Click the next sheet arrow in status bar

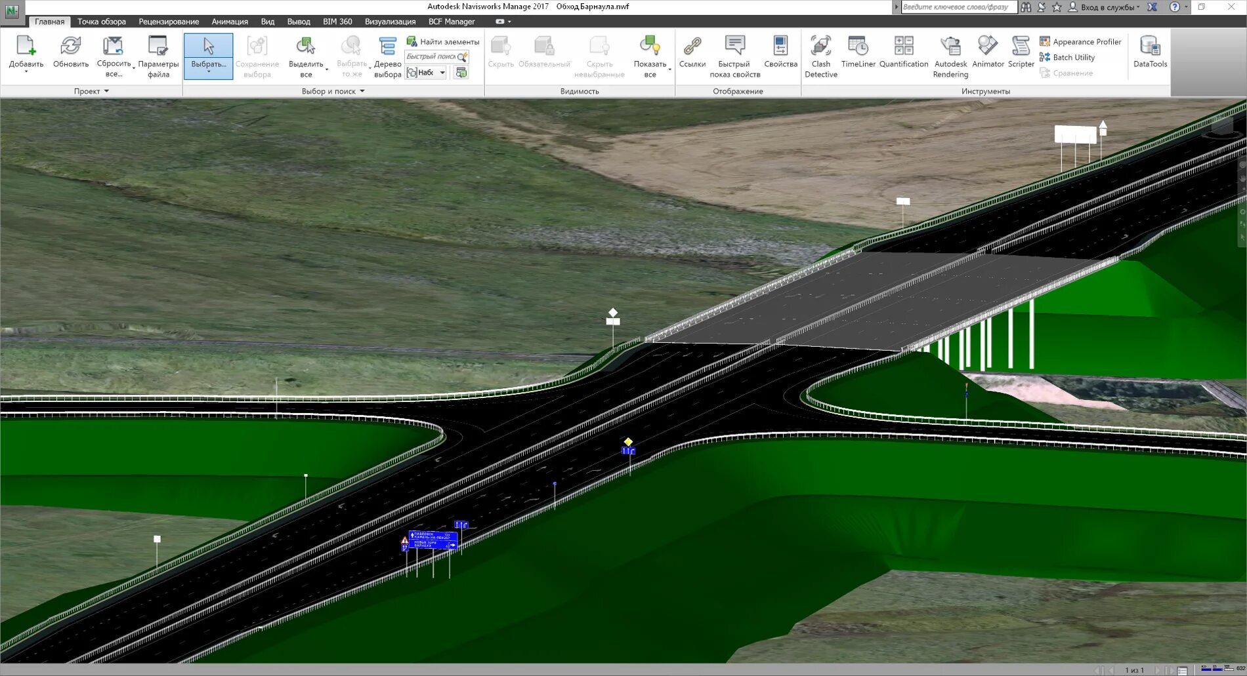tap(1158, 670)
